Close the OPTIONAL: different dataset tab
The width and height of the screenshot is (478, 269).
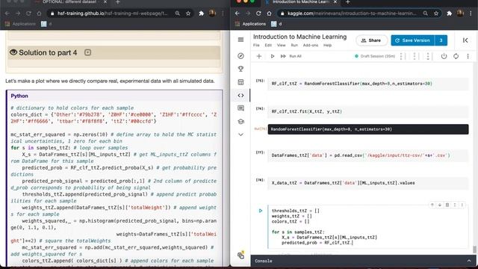(x=105, y=2)
